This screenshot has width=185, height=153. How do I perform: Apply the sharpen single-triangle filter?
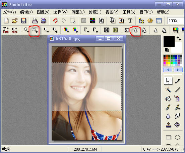tap(156, 30)
